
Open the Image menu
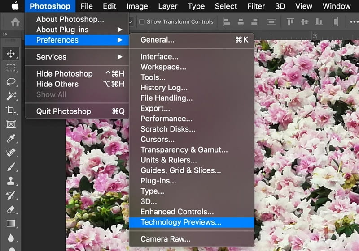pyautogui.click(x=137, y=6)
